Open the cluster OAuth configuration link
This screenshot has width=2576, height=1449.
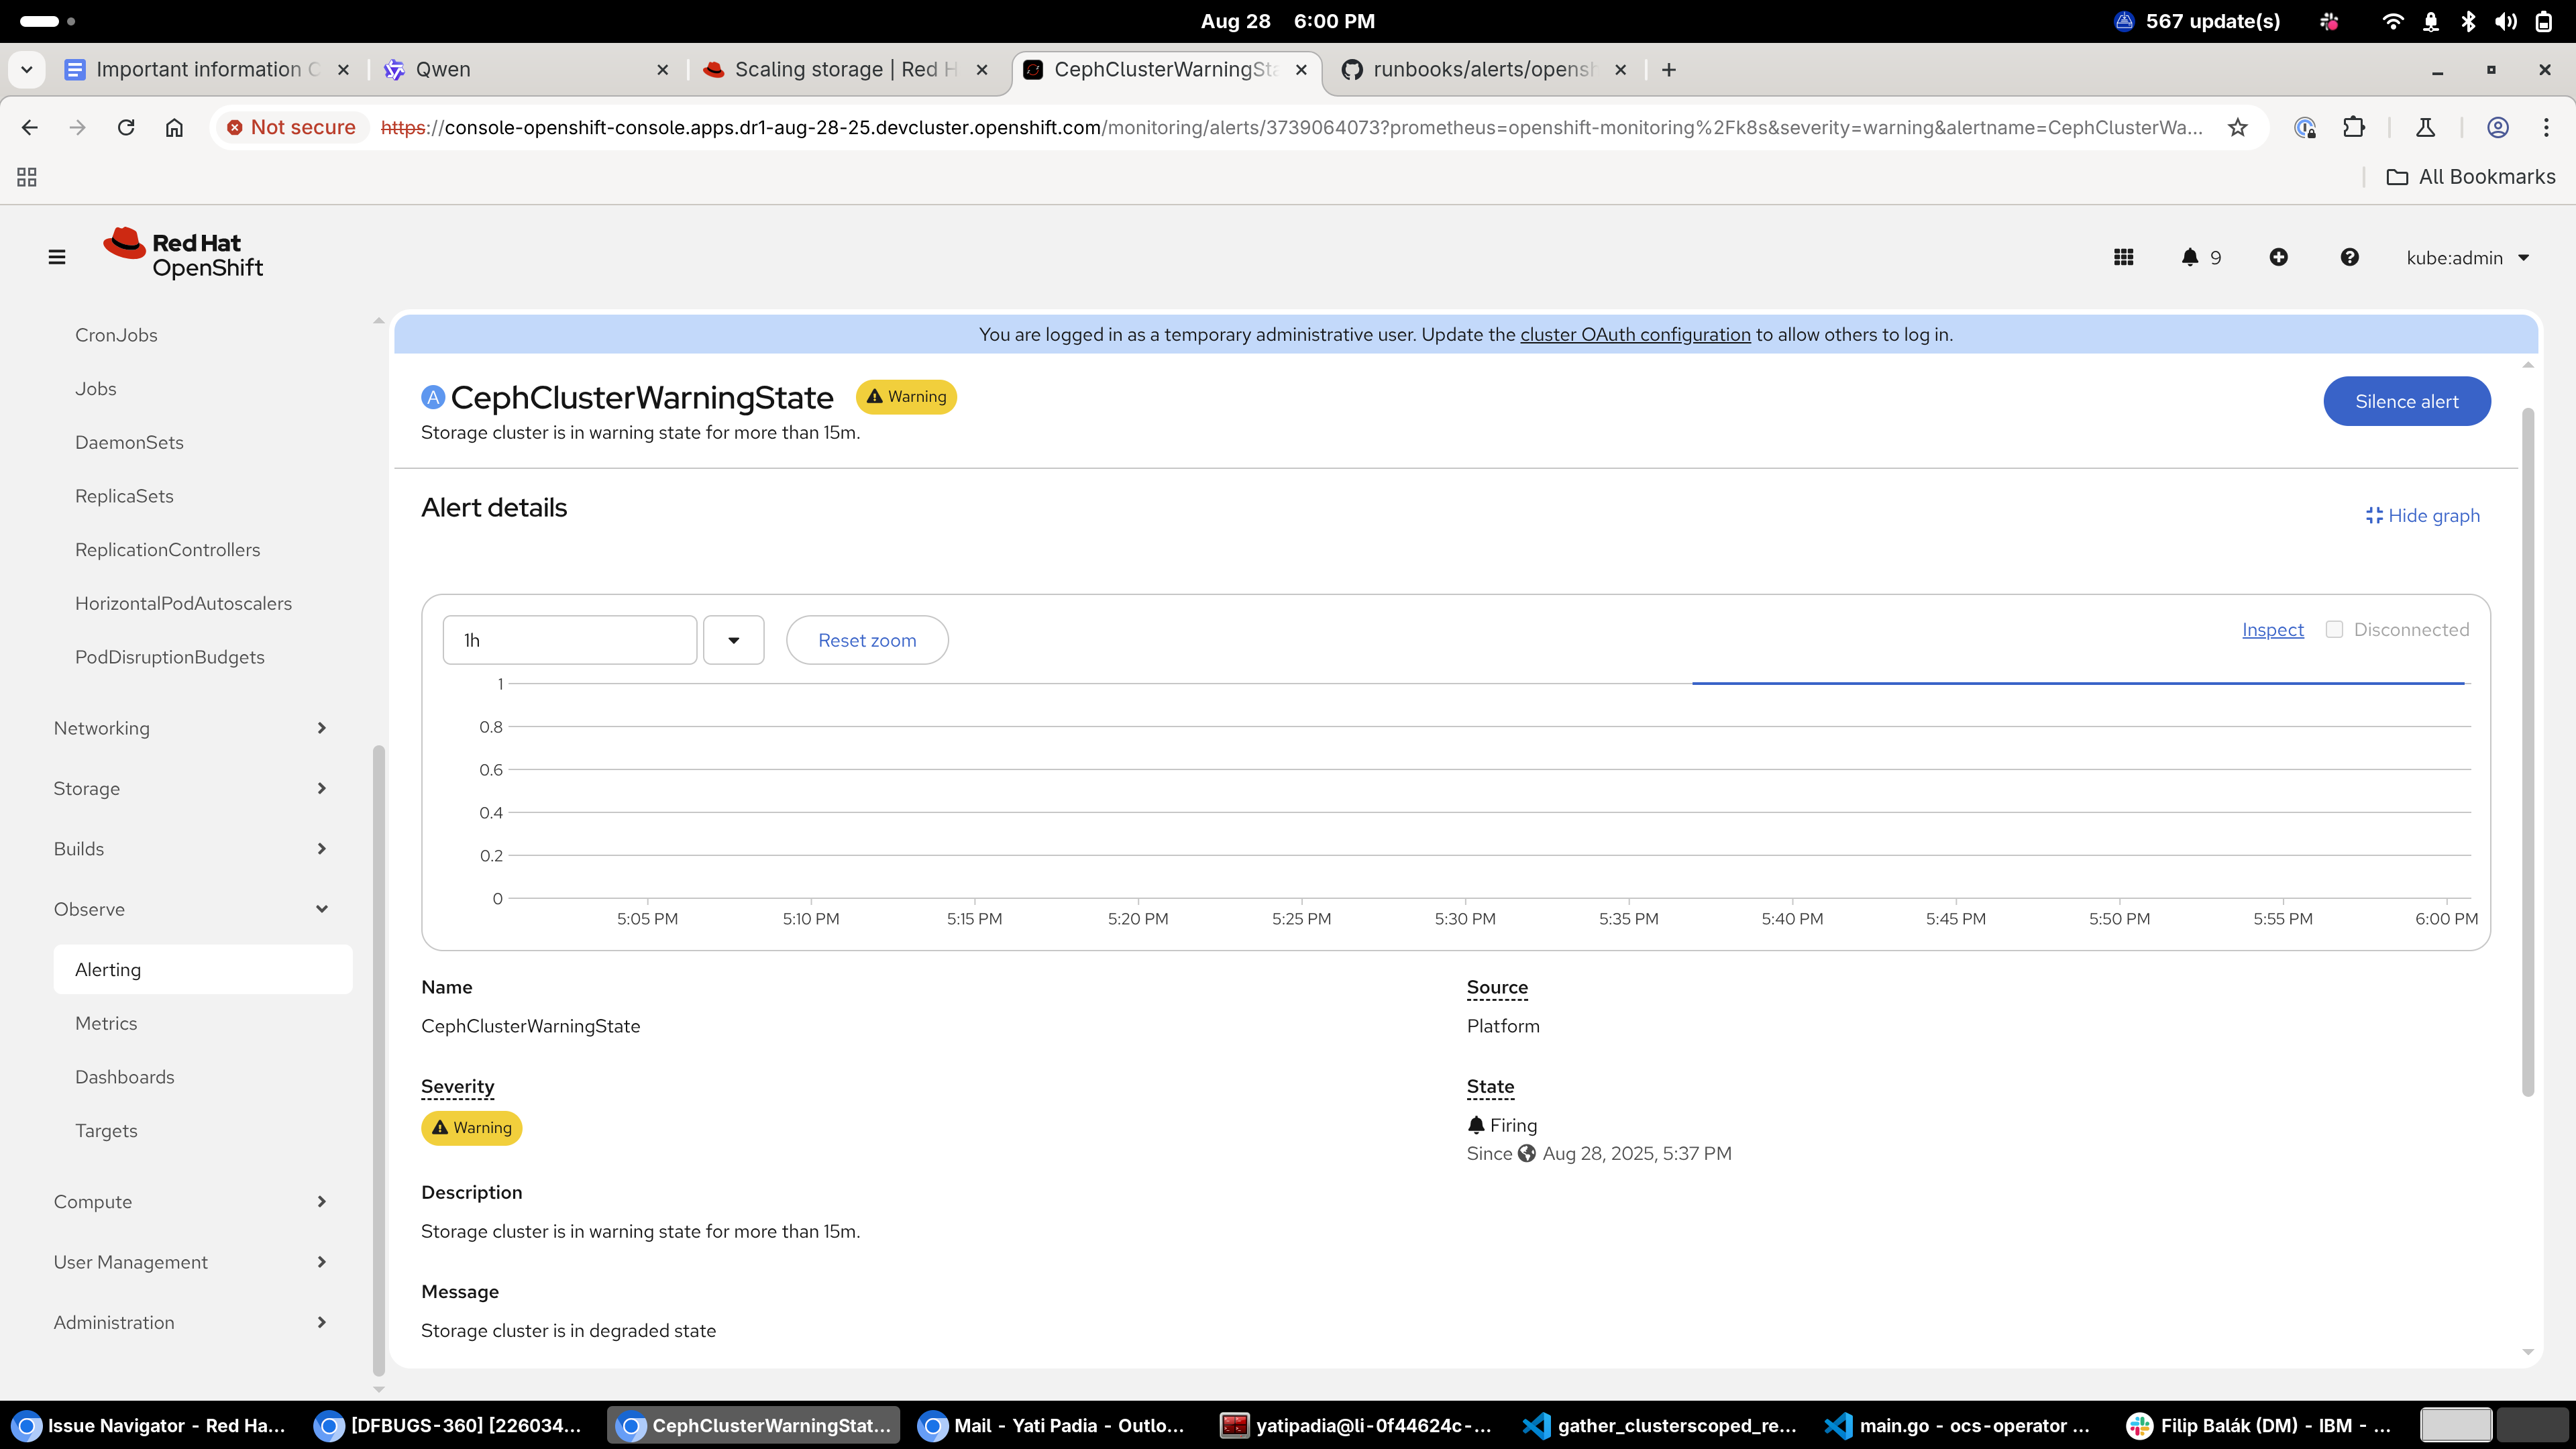(1635, 334)
